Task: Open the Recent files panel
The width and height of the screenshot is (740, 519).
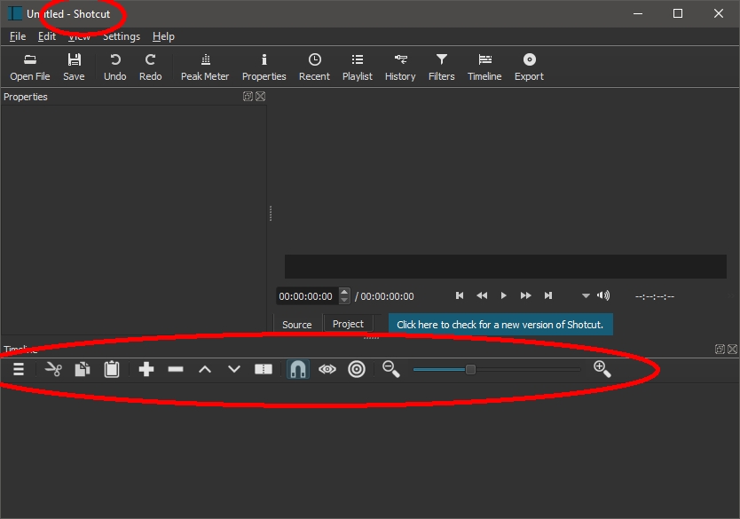Action: tap(314, 67)
